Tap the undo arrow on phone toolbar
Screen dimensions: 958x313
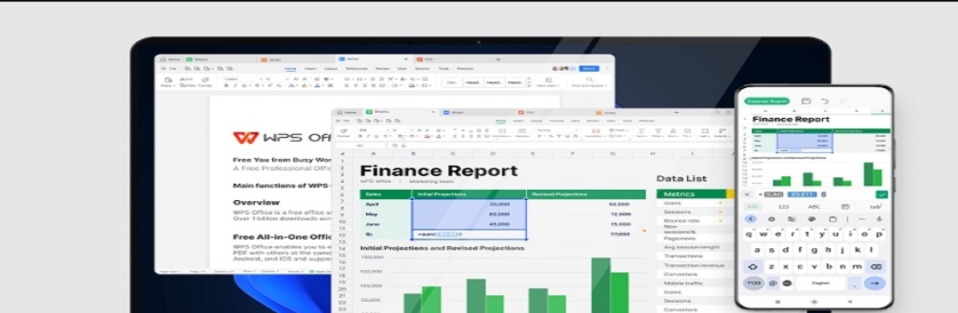coord(825,101)
